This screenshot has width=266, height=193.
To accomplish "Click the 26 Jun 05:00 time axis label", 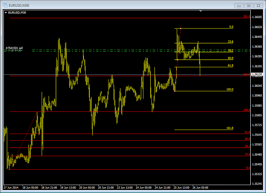I will pos(200,187).
